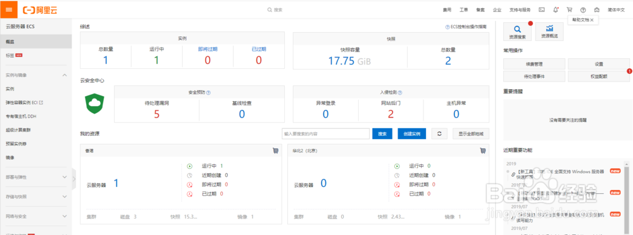The width and height of the screenshot is (633, 235).
Task: Click the 创建实例 button
Action: pyautogui.click(x=412, y=134)
